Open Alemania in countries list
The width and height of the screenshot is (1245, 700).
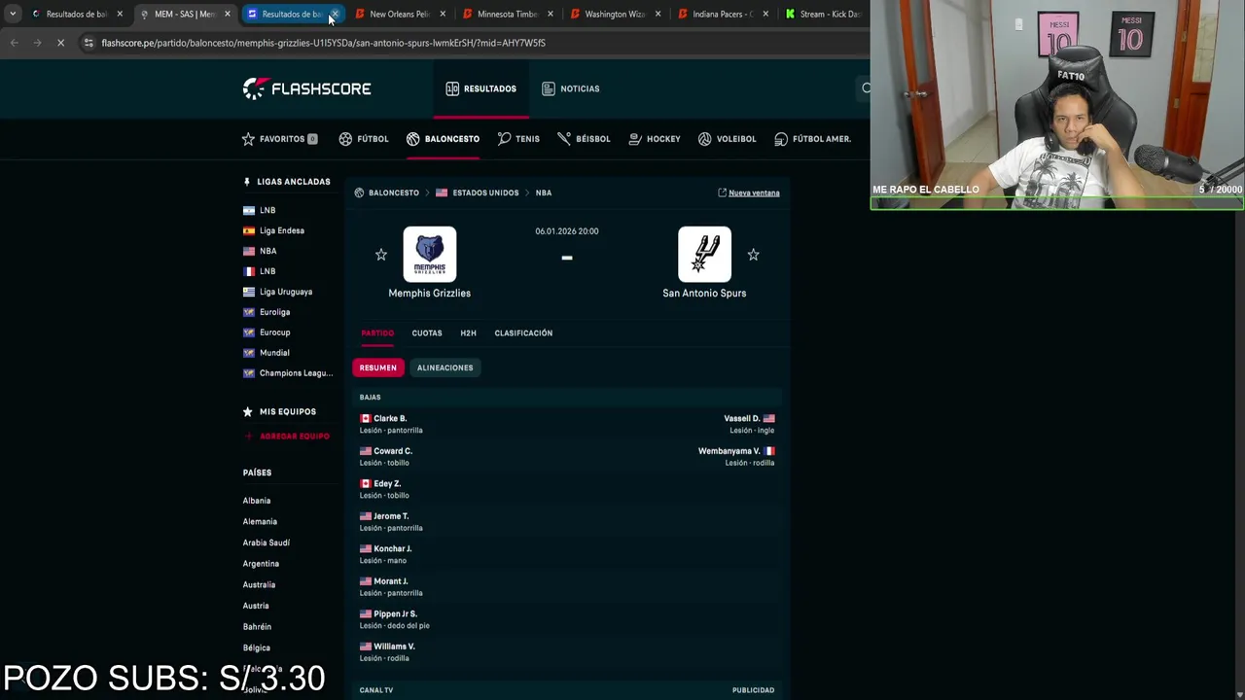(x=260, y=521)
